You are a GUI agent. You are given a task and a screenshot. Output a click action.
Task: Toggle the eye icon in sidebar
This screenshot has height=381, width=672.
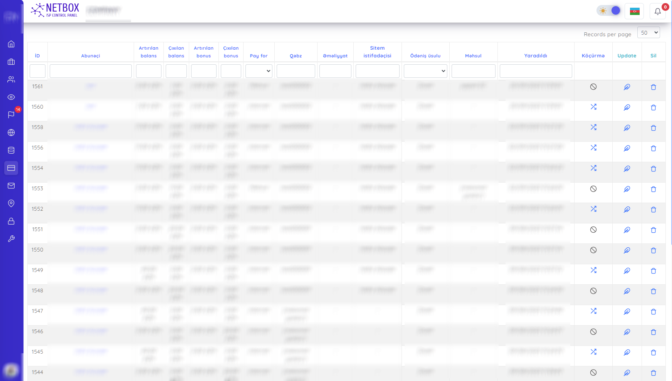coord(11,97)
